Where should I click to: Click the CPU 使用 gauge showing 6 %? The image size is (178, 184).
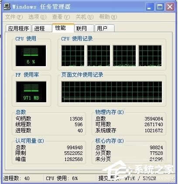(31, 56)
